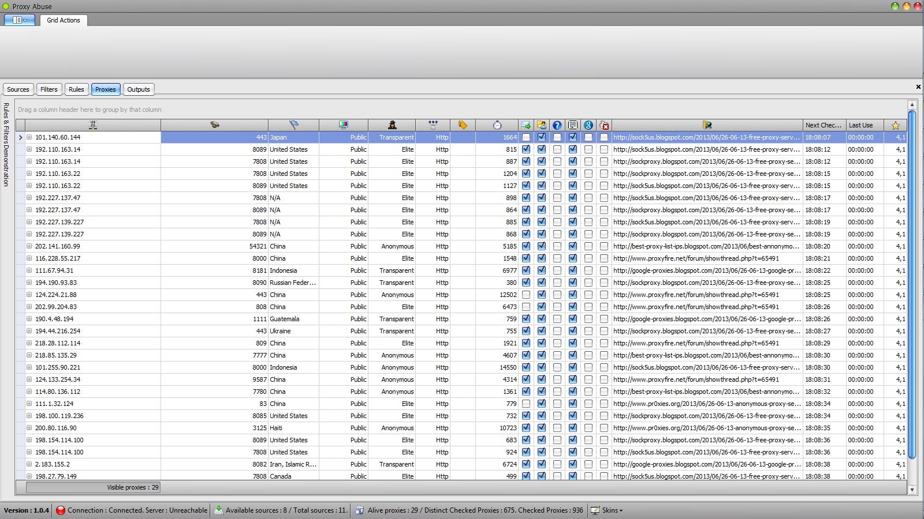Click the vertical scrollbar of the proxy grid
This screenshot has height=519, width=924.
click(912, 283)
